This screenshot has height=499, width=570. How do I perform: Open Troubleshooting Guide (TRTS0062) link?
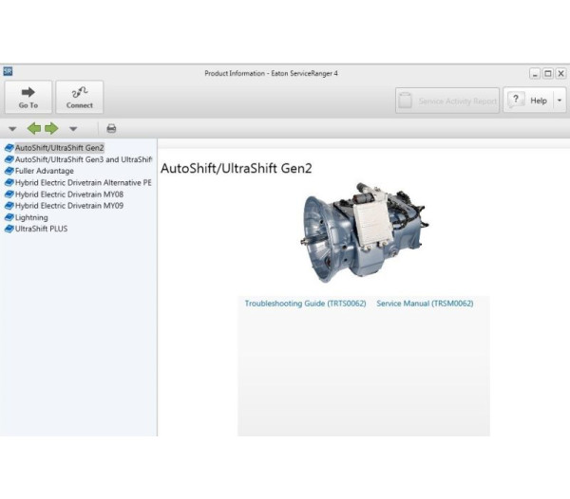[305, 304]
